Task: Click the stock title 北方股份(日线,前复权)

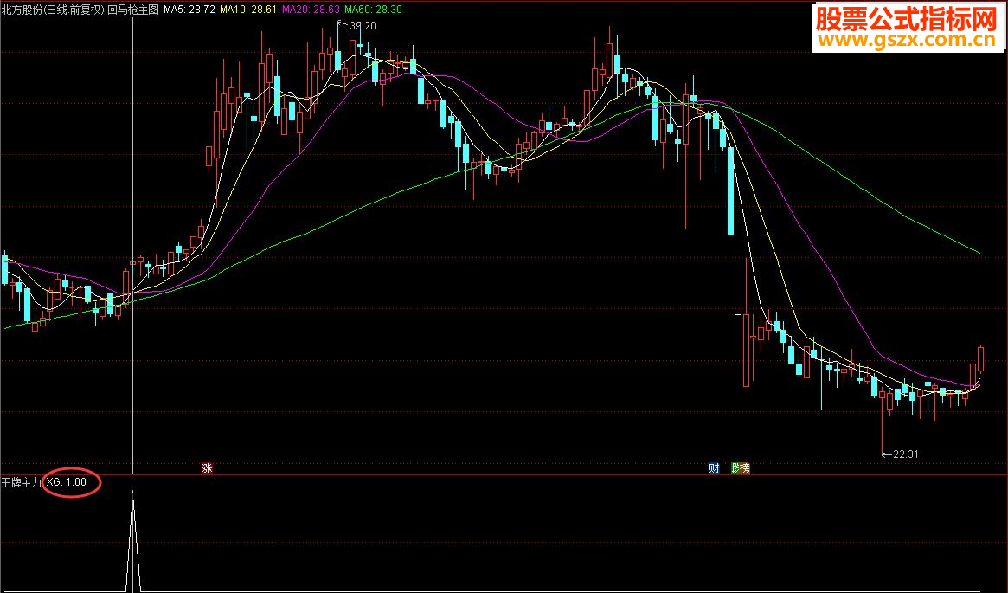Action: (53, 10)
